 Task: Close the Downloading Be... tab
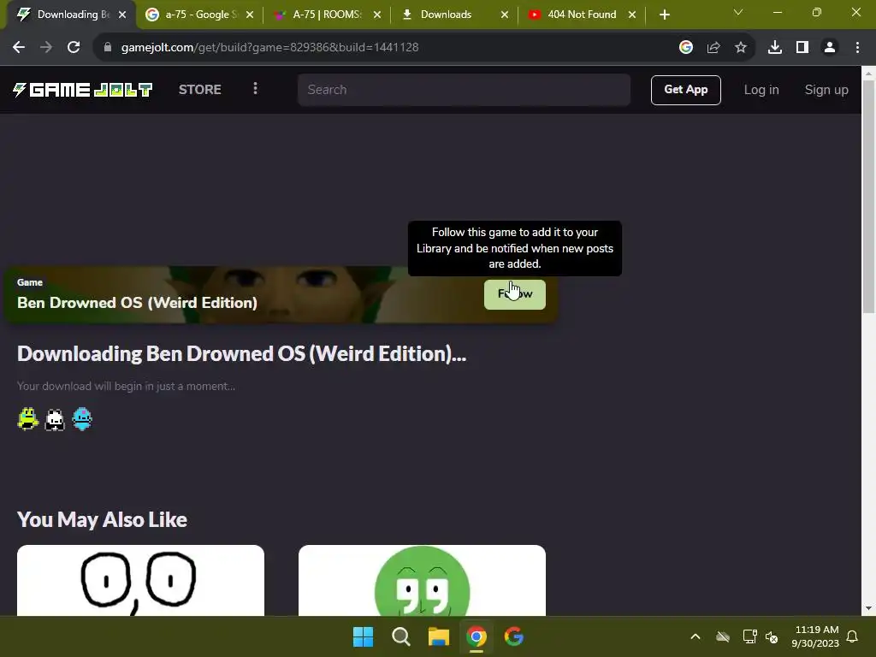122,15
